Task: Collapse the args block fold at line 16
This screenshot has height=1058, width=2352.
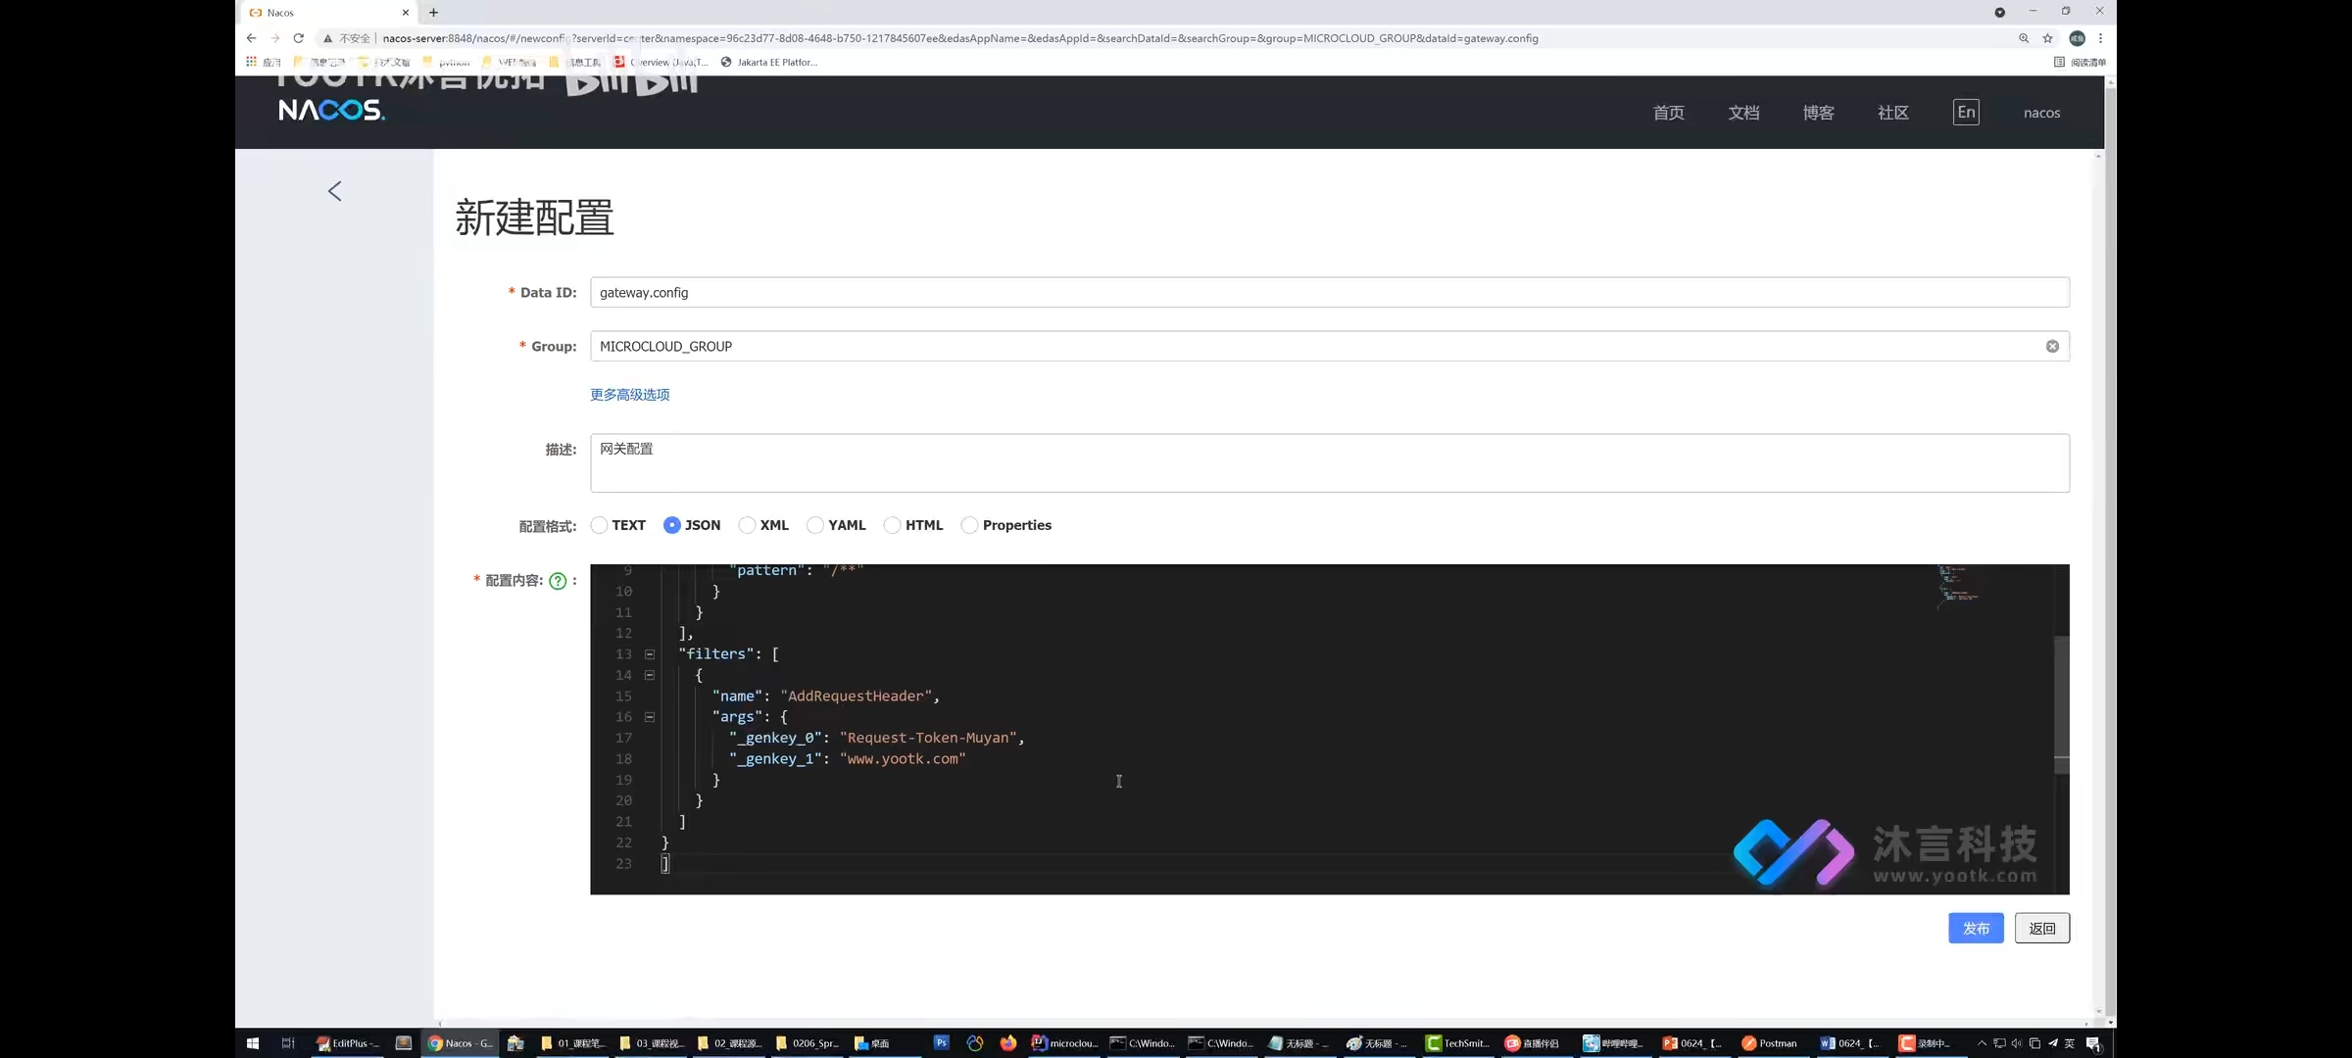Action: [x=650, y=717]
